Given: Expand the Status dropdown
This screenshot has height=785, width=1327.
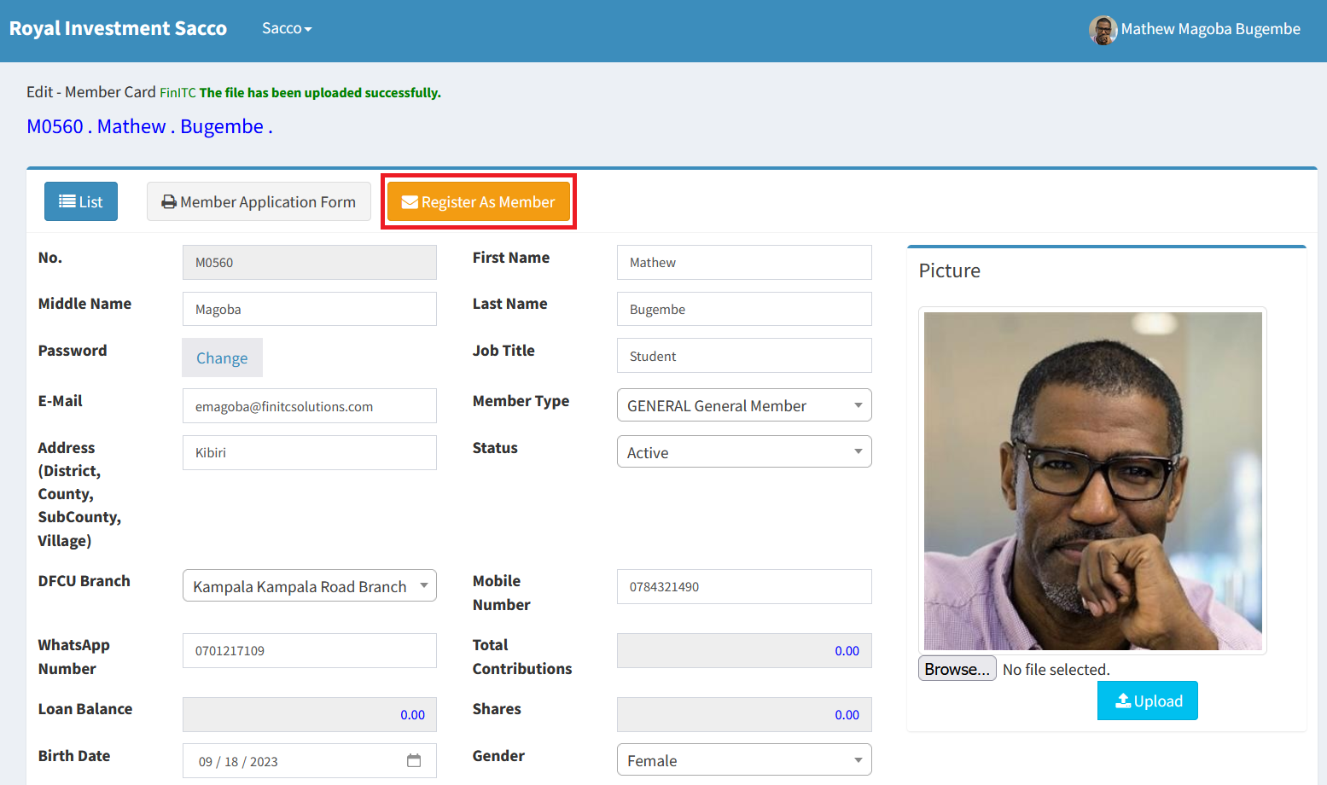Looking at the screenshot, I should click(x=743, y=452).
